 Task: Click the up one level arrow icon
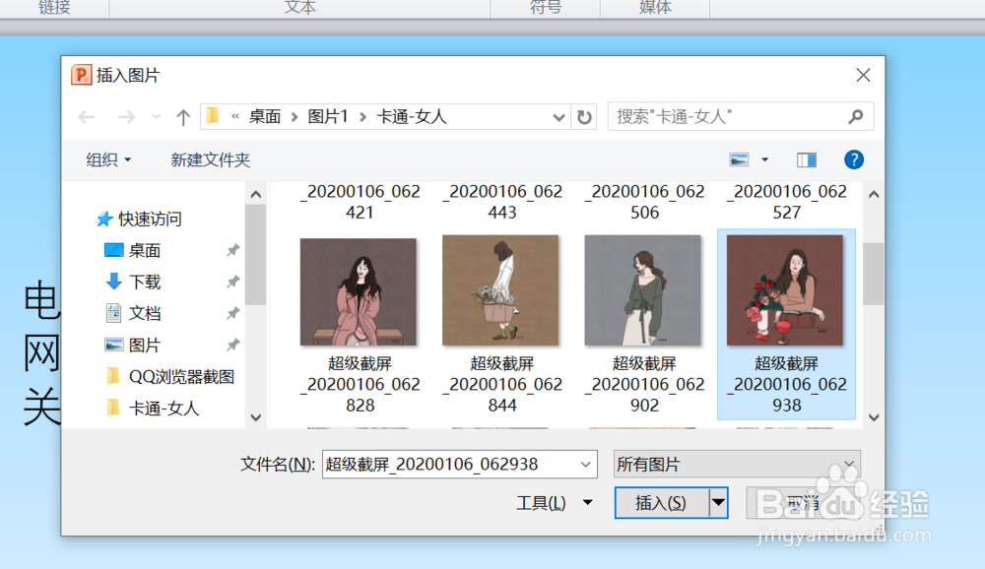(x=182, y=116)
